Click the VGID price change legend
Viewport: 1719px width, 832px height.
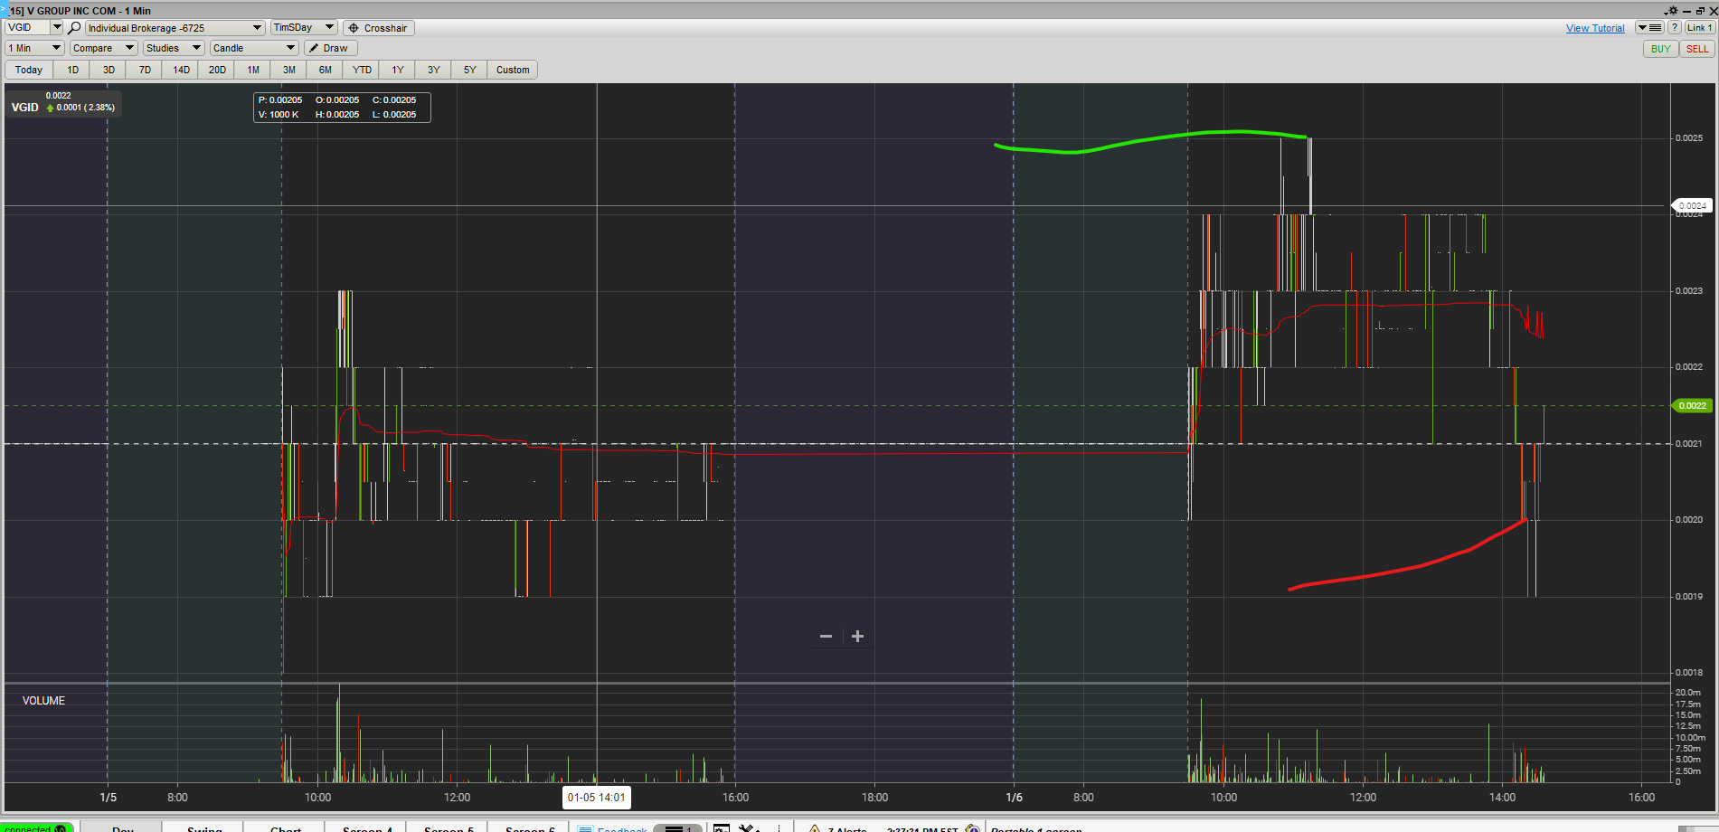pos(63,102)
